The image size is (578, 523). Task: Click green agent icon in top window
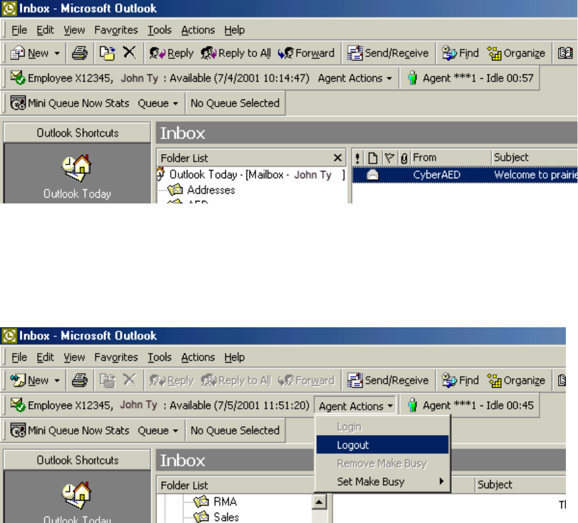pos(412,78)
